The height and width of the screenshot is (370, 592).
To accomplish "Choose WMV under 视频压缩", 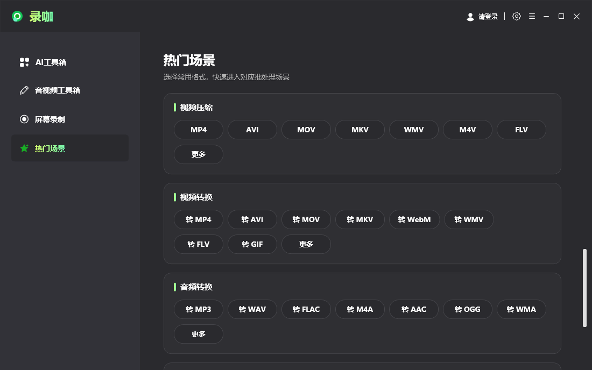I will tap(414, 130).
